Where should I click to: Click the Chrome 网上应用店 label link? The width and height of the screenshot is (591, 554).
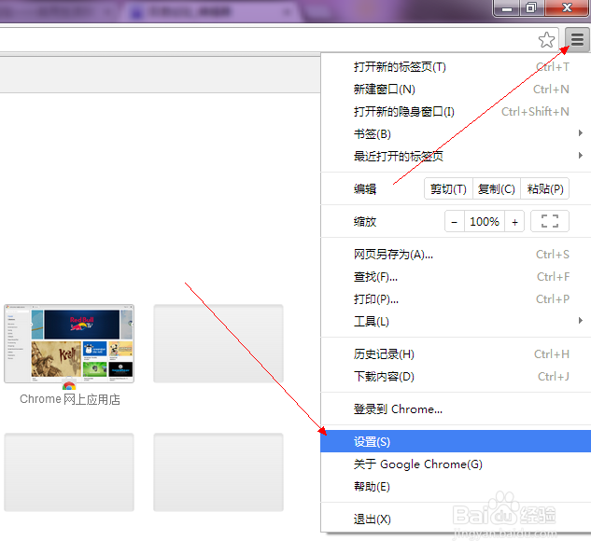pyautogui.click(x=70, y=399)
